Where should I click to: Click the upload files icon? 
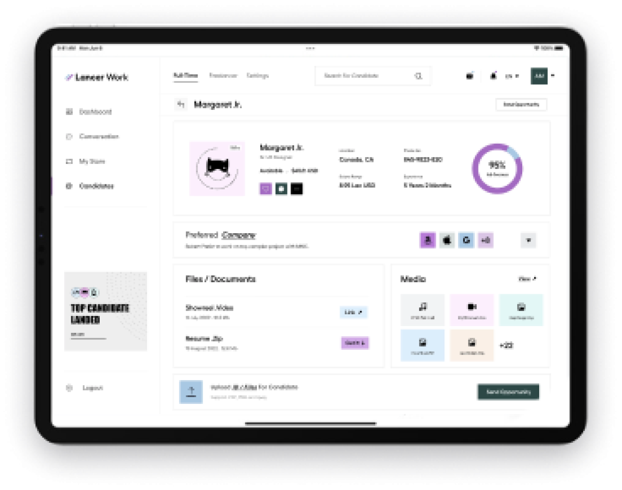(191, 392)
